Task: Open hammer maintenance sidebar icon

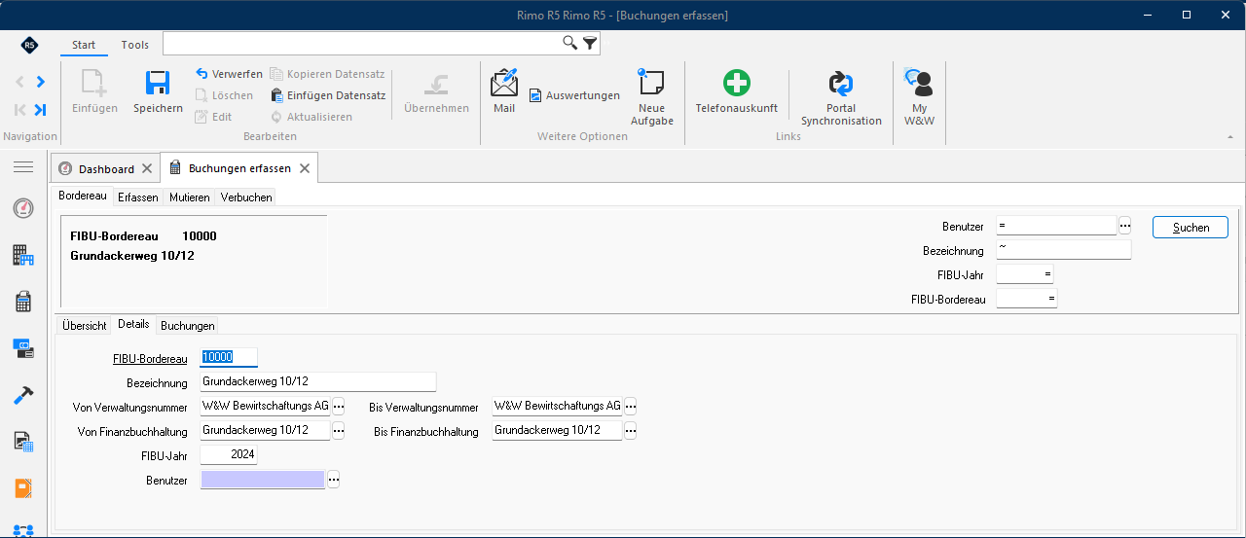Action: coord(23,395)
